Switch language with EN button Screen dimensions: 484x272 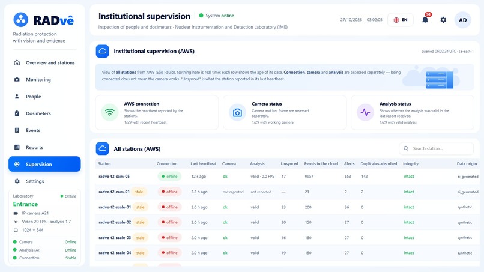pyautogui.click(x=401, y=20)
